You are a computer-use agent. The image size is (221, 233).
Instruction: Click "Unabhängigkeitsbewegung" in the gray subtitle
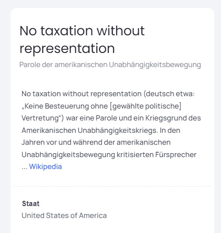pyautogui.click(x=155, y=65)
